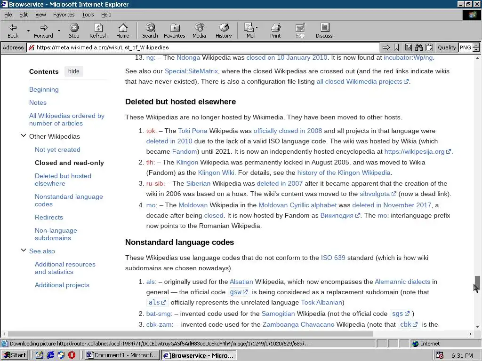482x361 pixels.
Task: Switch to the Document1 Microsoft Word taskbar button
Action: [123, 355]
